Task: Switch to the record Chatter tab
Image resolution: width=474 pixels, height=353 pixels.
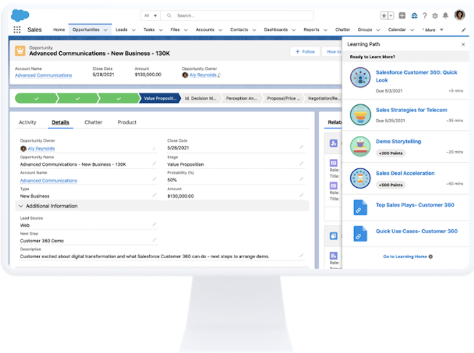Action: [x=93, y=122]
